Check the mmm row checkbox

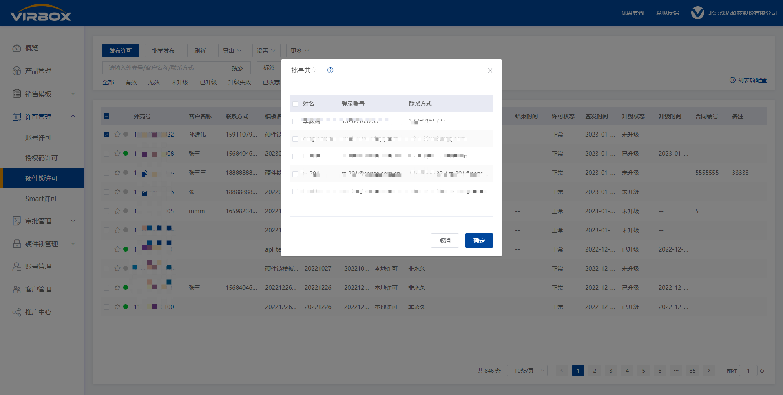(106, 211)
